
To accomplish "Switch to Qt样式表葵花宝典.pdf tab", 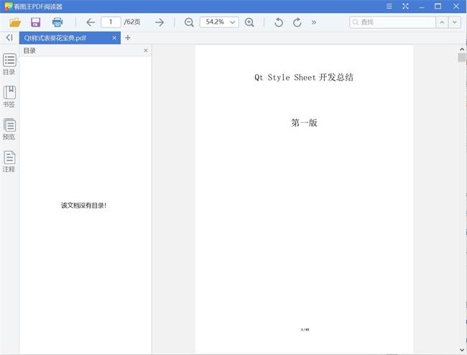I will click(x=70, y=38).
